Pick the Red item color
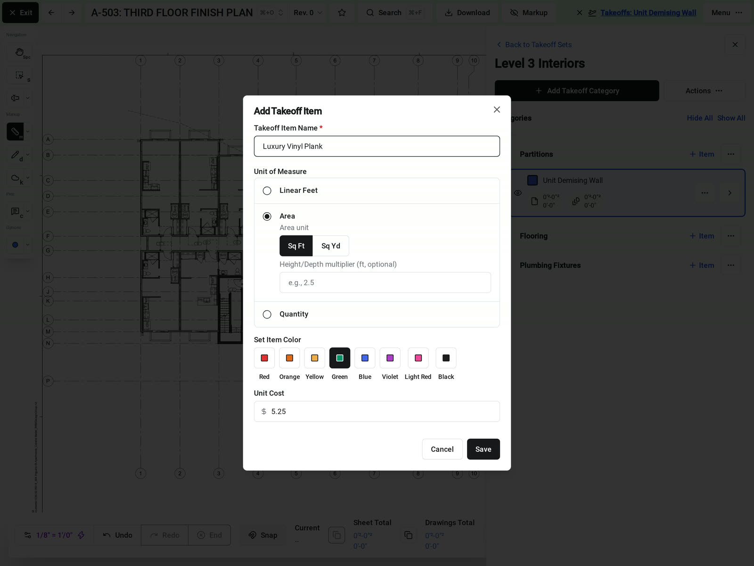The image size is (754, 566). point(264,358)
